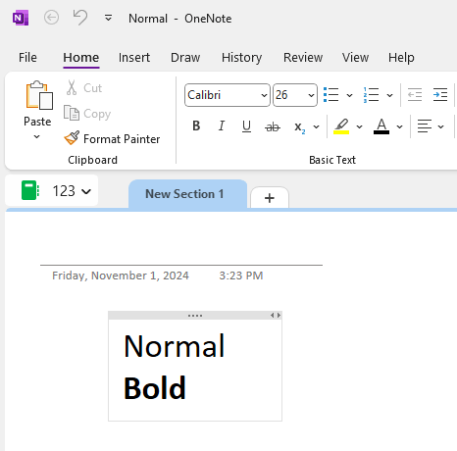This screenshot has width=457, height=451.
Task: Select the New Section 1 tab
Action: (x=187, y=194)
